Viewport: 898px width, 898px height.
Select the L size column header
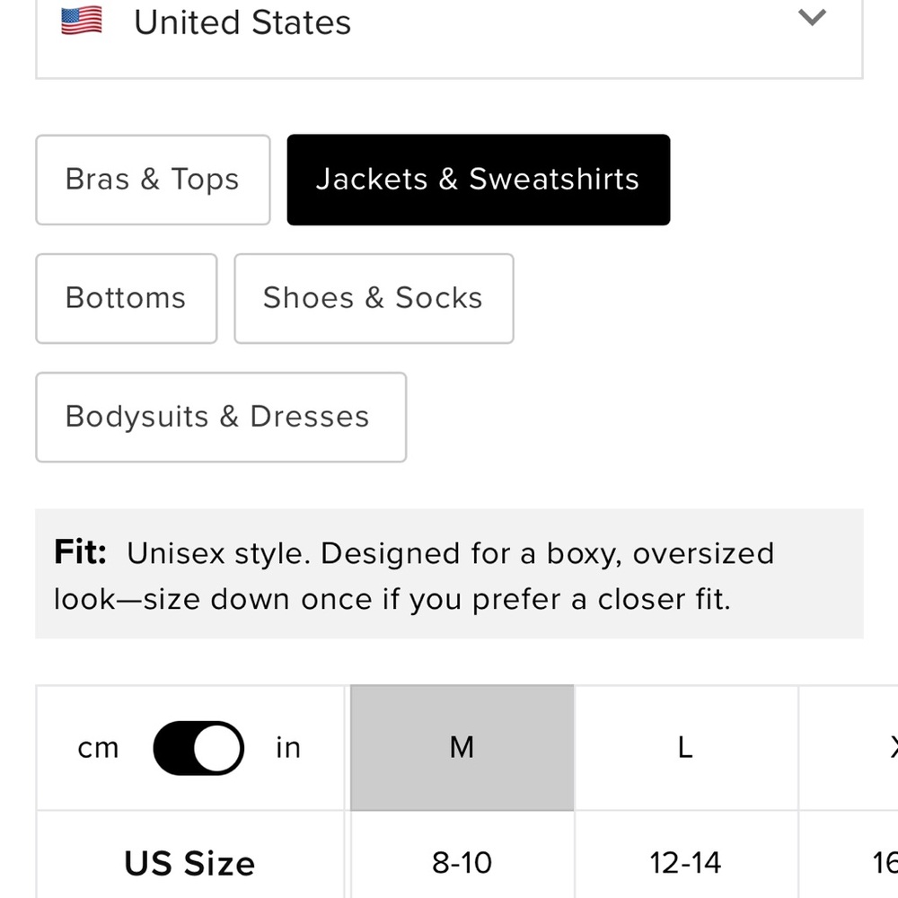[x=685, y=748]
